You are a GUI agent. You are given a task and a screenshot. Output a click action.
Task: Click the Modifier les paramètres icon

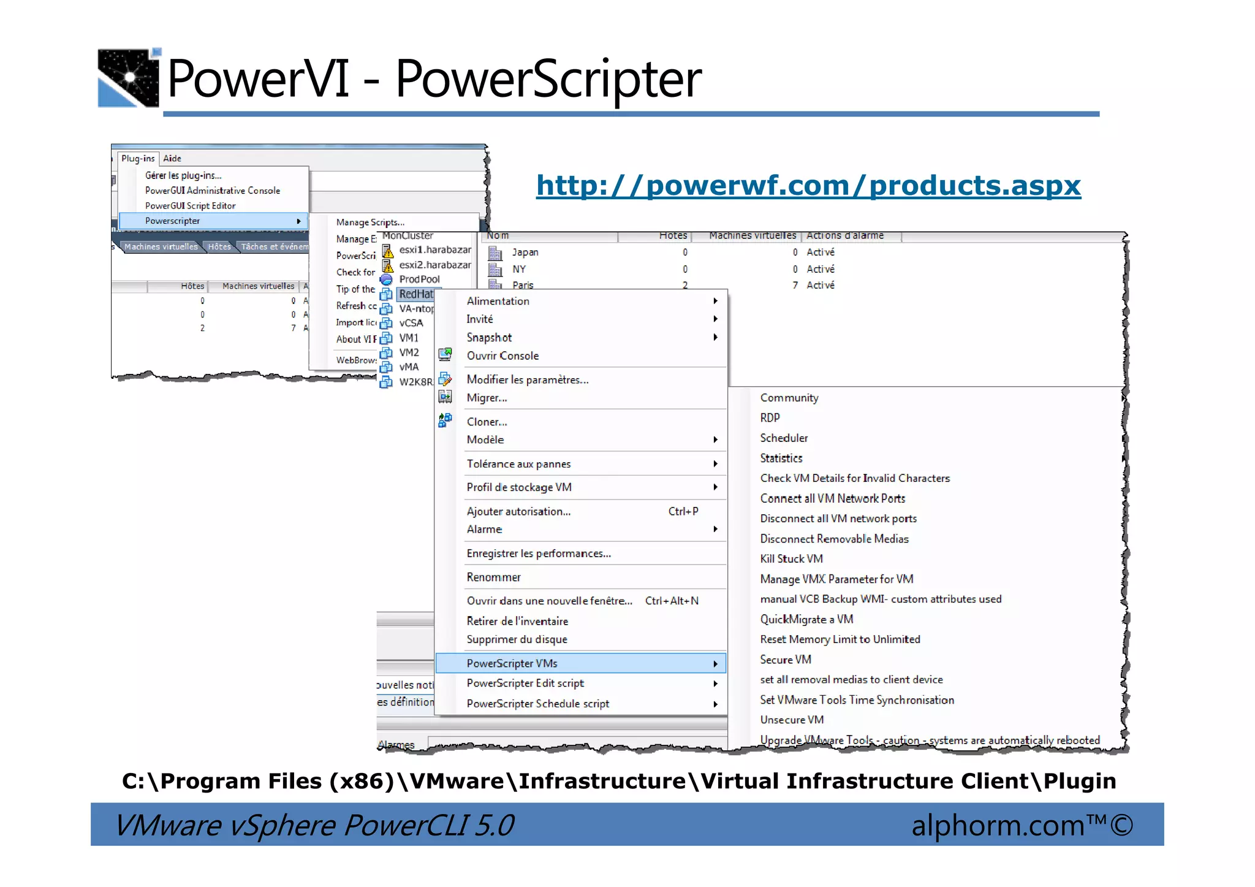(x=446, y=379)
